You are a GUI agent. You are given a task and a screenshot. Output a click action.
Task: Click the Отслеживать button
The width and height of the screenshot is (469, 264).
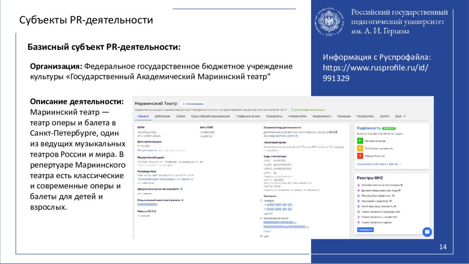193,104
